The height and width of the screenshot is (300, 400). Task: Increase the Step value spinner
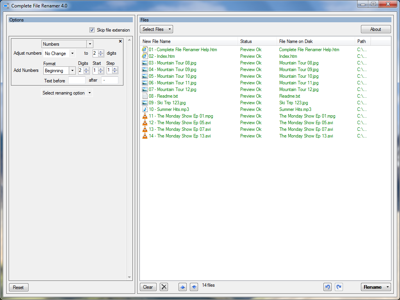[x=115, y=69]
